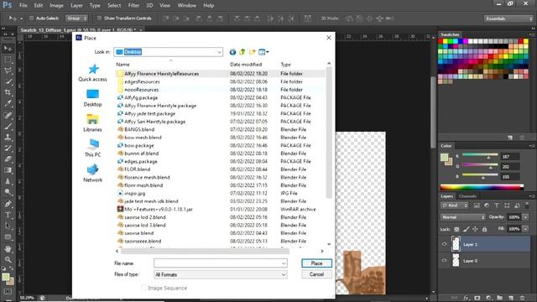Open the Window menu

coord(186,6)
